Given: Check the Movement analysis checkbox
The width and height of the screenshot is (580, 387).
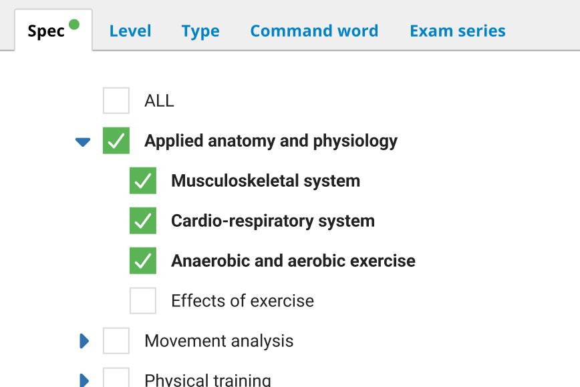Looking at the screenshot, I should coord(116,341).
